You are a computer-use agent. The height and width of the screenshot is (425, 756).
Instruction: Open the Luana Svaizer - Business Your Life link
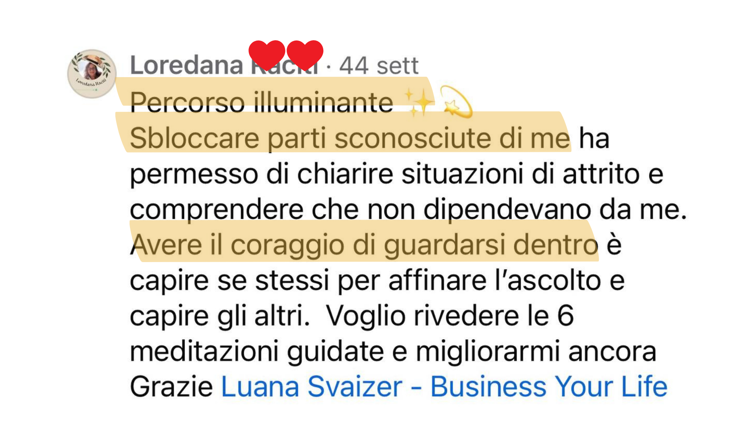444,387
